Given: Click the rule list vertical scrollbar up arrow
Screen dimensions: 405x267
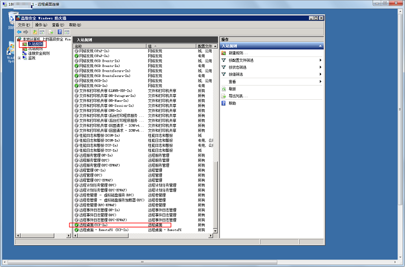Looking at the screenshot, I should [x=215, y=47].
